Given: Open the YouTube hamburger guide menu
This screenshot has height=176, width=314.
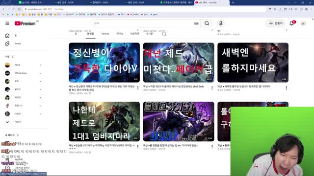Looking at the screenshot, I should 7,23.
